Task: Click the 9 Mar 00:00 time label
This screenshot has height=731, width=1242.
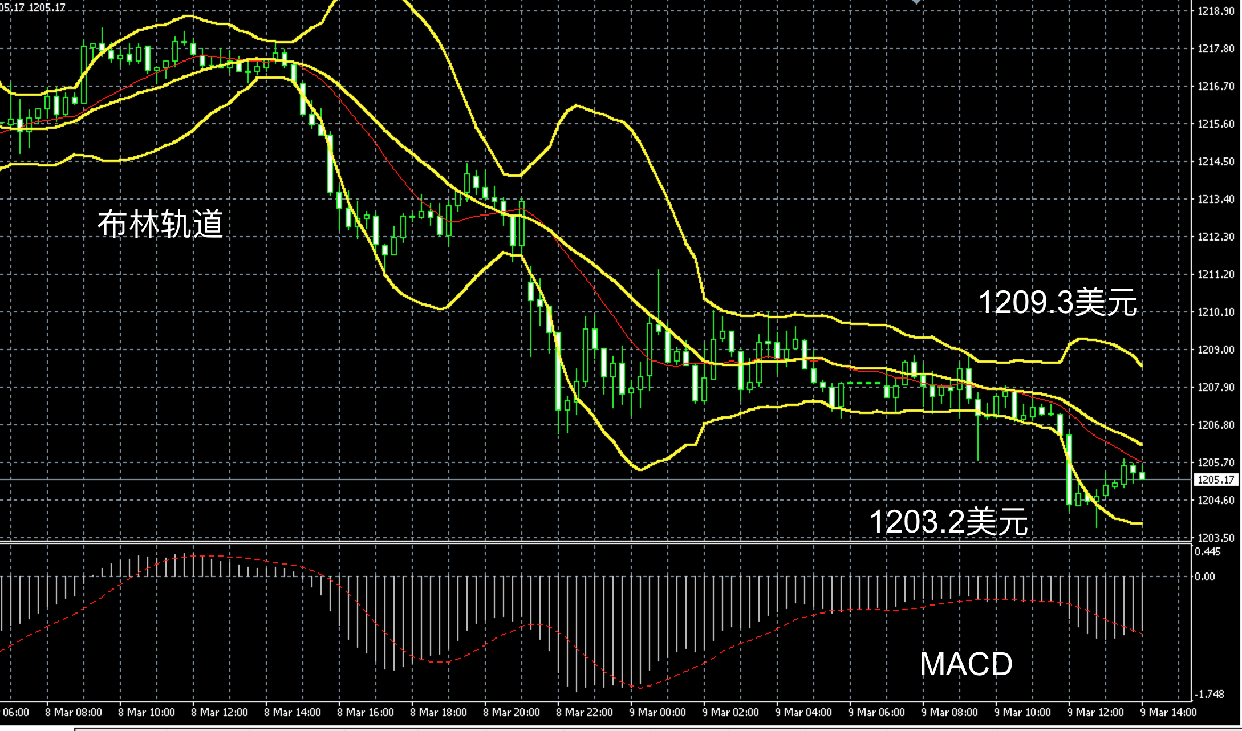Action: [657, 713]
